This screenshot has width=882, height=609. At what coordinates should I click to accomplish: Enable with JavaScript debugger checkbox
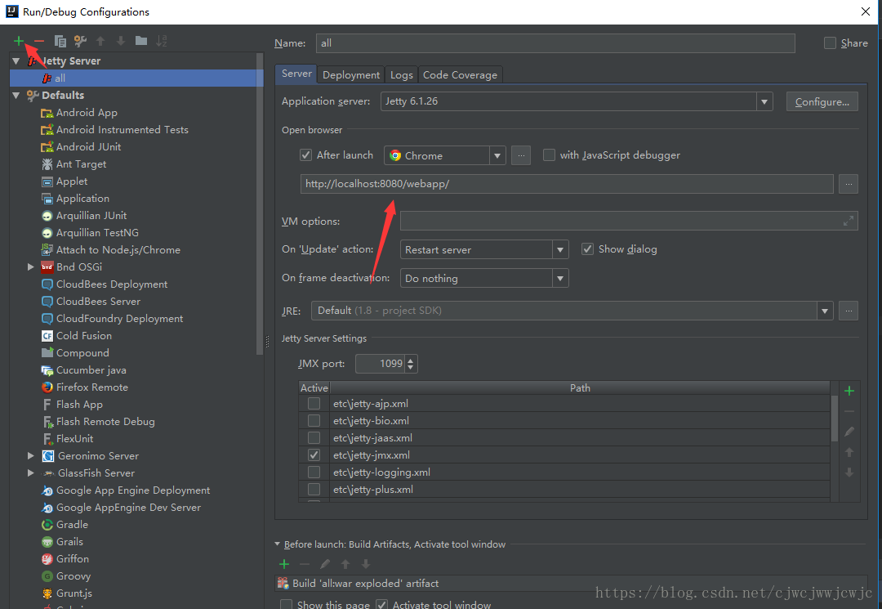(x=549, y=154)
